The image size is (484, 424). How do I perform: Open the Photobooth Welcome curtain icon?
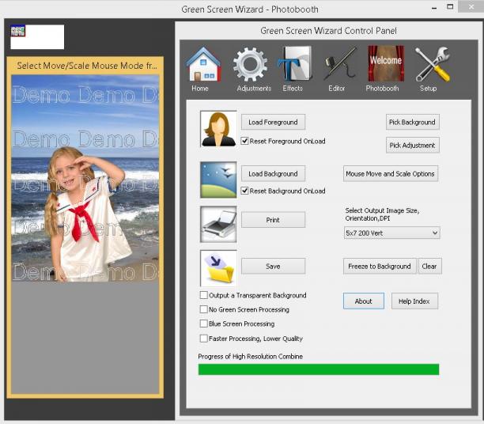[x=386, y=64]
